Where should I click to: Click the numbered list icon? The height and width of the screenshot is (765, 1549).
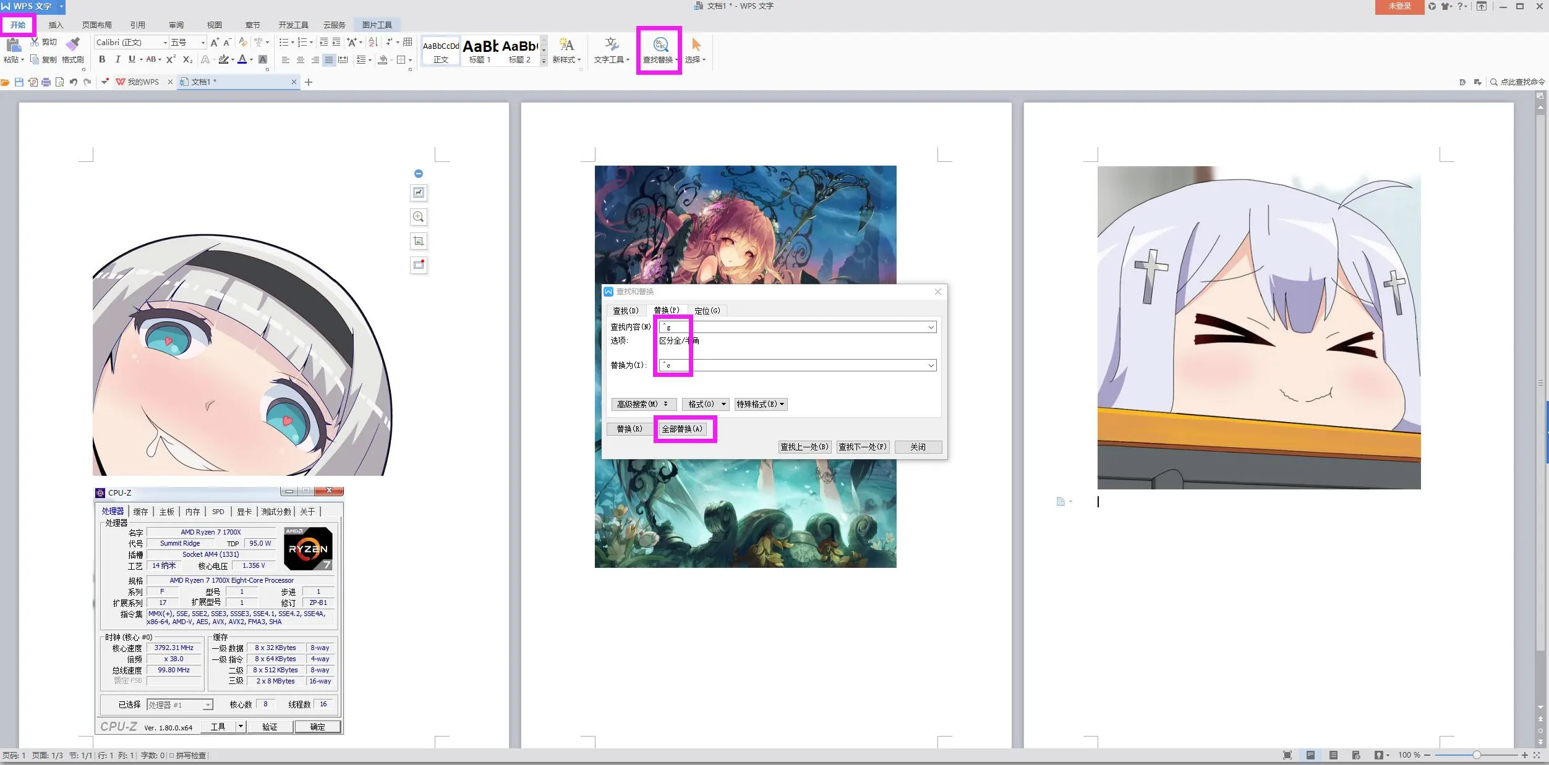[x=302, y=42]
